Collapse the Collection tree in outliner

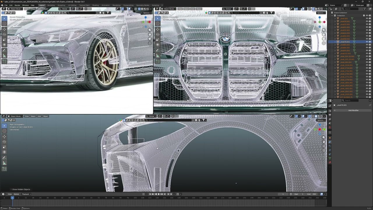click(x=332, y=16)
